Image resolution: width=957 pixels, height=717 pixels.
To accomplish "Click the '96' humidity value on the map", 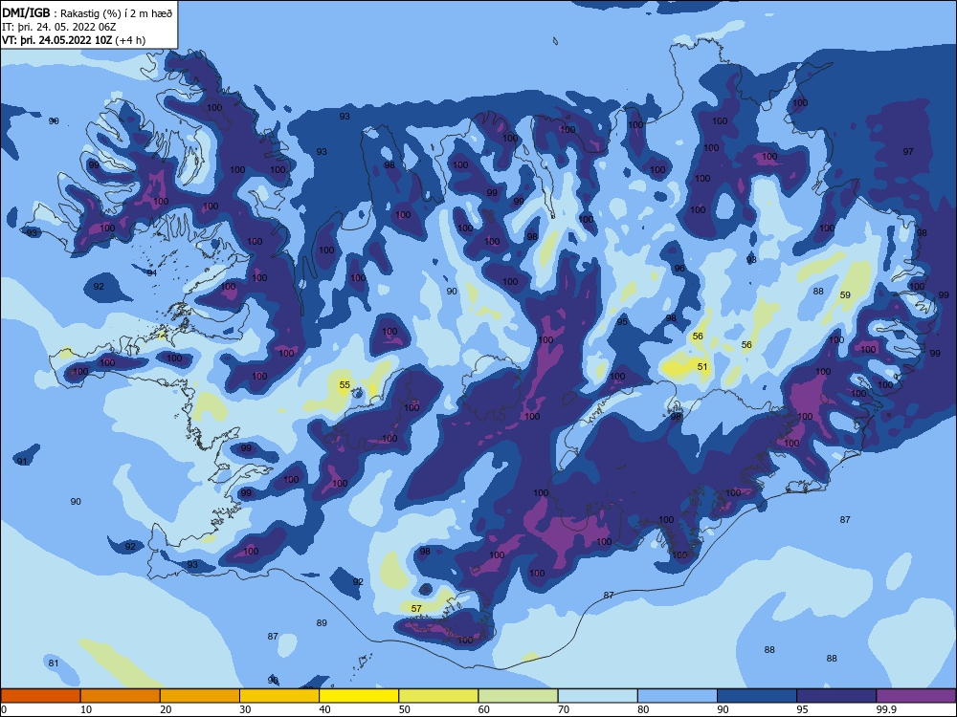I will tap(679, 269).
